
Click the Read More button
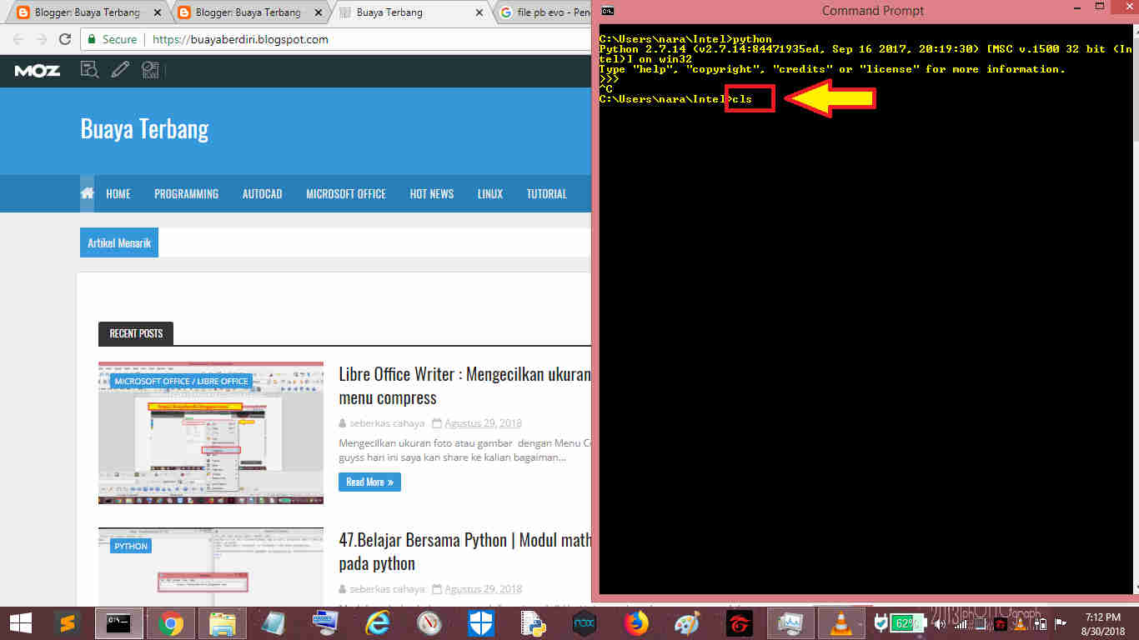[x=369, y=482]
